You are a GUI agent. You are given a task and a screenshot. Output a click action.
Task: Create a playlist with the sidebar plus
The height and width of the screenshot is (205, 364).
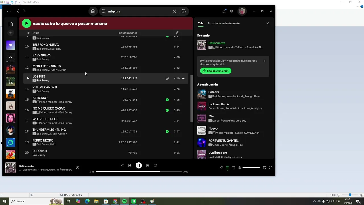[11, 33]
